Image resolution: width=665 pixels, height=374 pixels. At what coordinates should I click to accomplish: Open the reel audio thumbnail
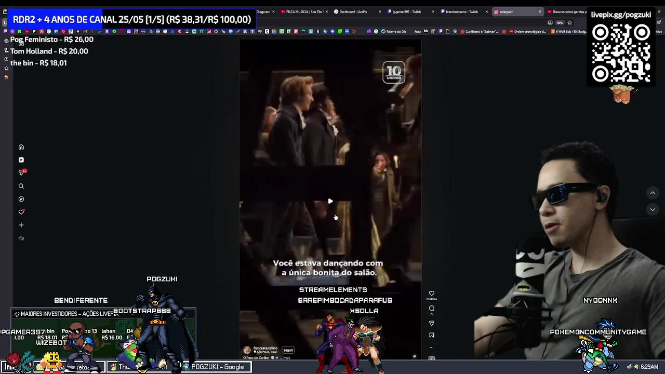click(431, 358)
